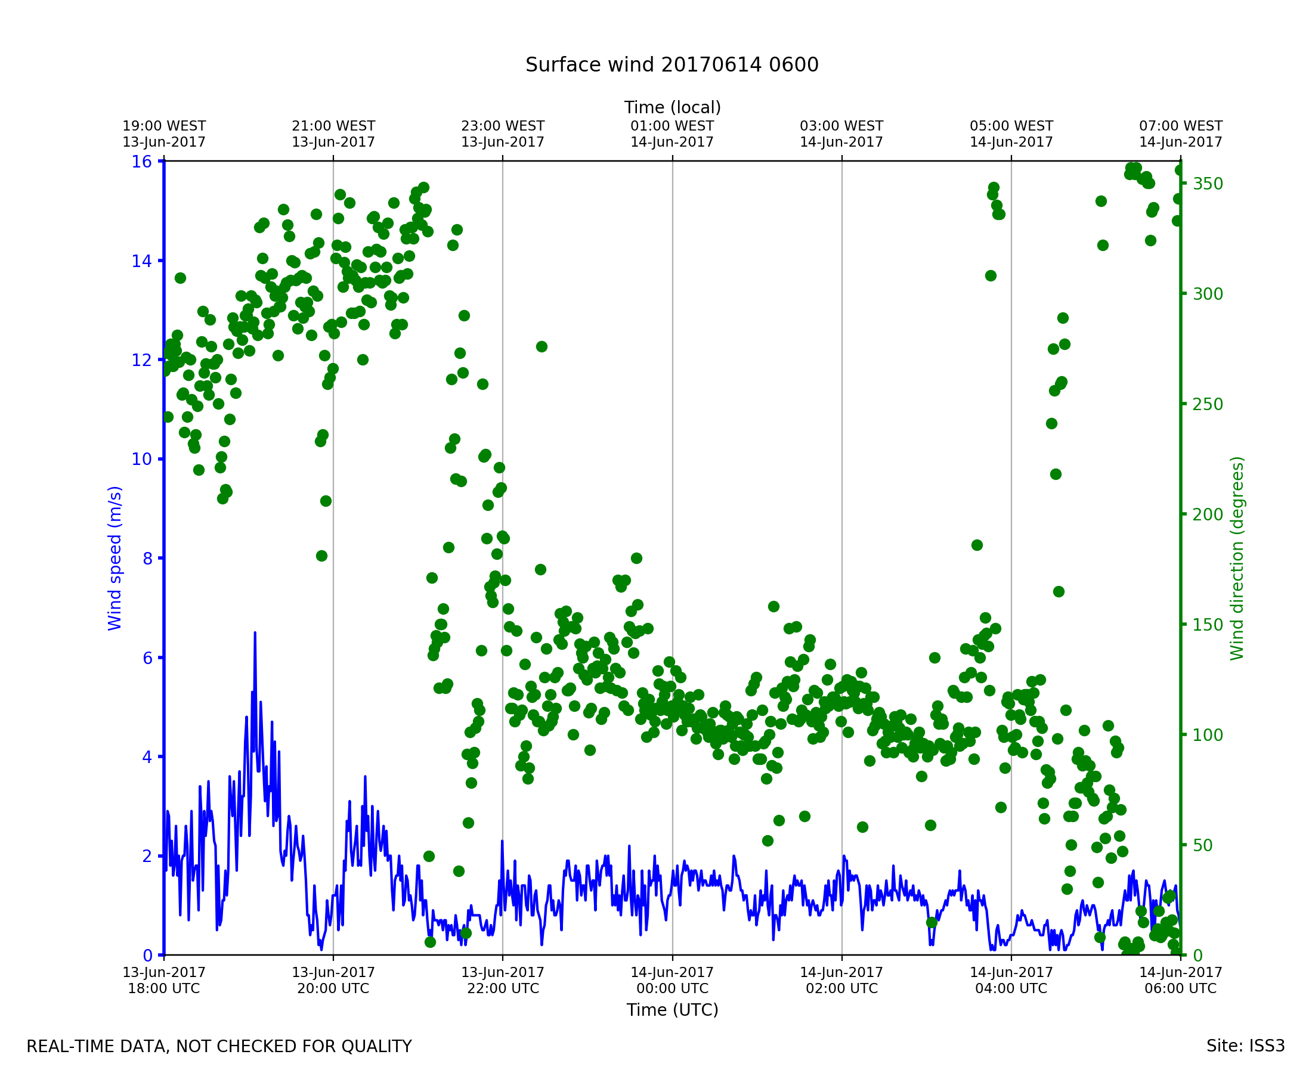Viewport: 1312px width, 1073px height.
Task: Click the '04:00 UTC' bottom tick label
Action: [1011, 988]
